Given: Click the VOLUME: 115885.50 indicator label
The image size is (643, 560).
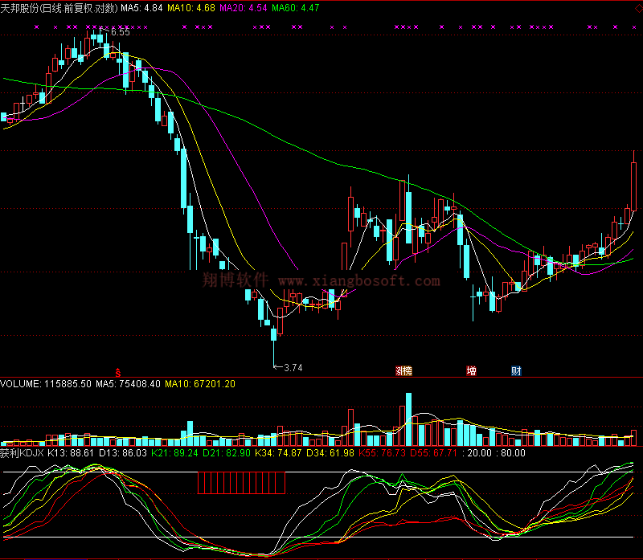Looking at the screenshot, I should coord(46,384).
